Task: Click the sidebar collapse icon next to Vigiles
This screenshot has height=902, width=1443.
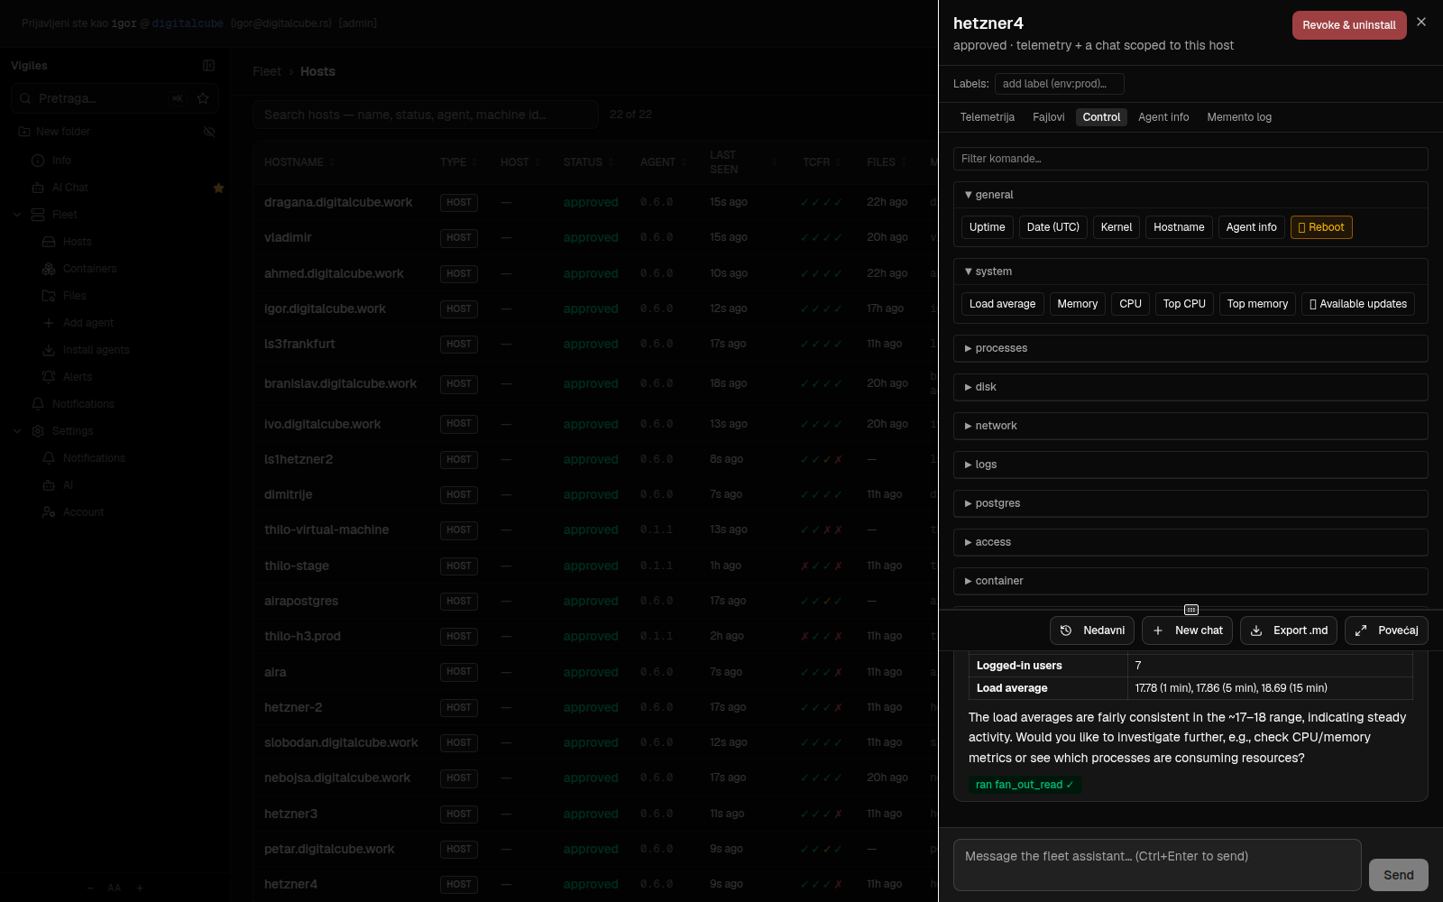Action: click(208, 65)
